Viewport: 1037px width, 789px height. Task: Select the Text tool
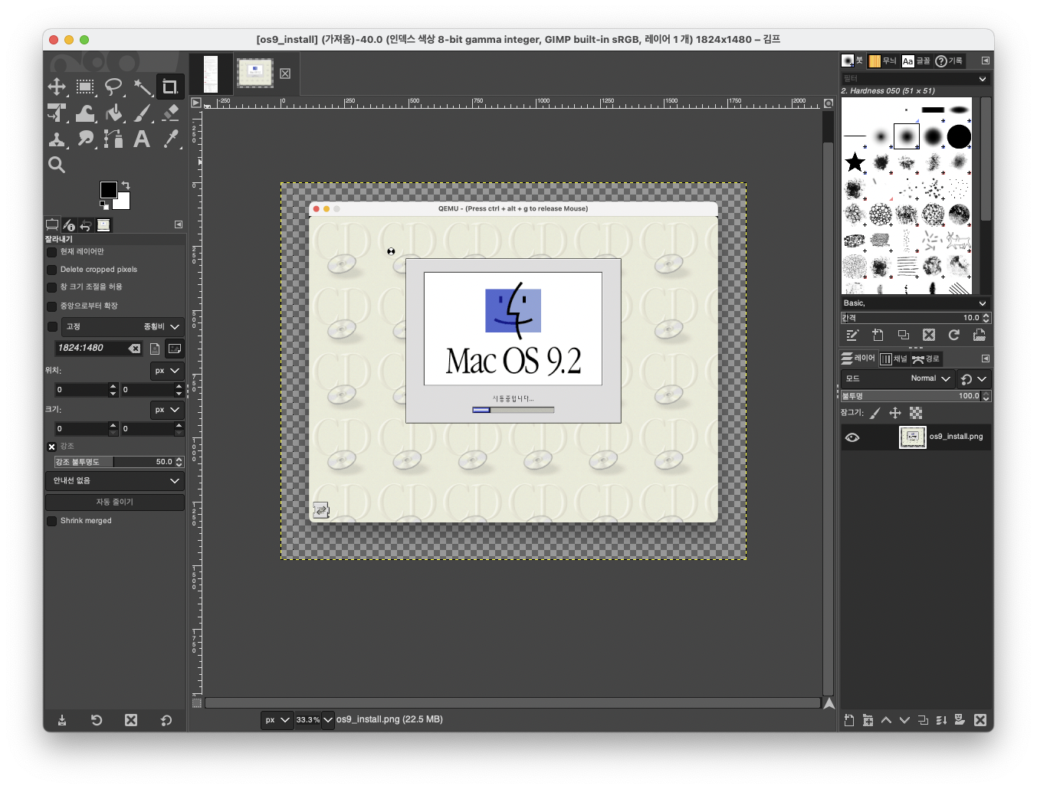click(x=142, y=139)
